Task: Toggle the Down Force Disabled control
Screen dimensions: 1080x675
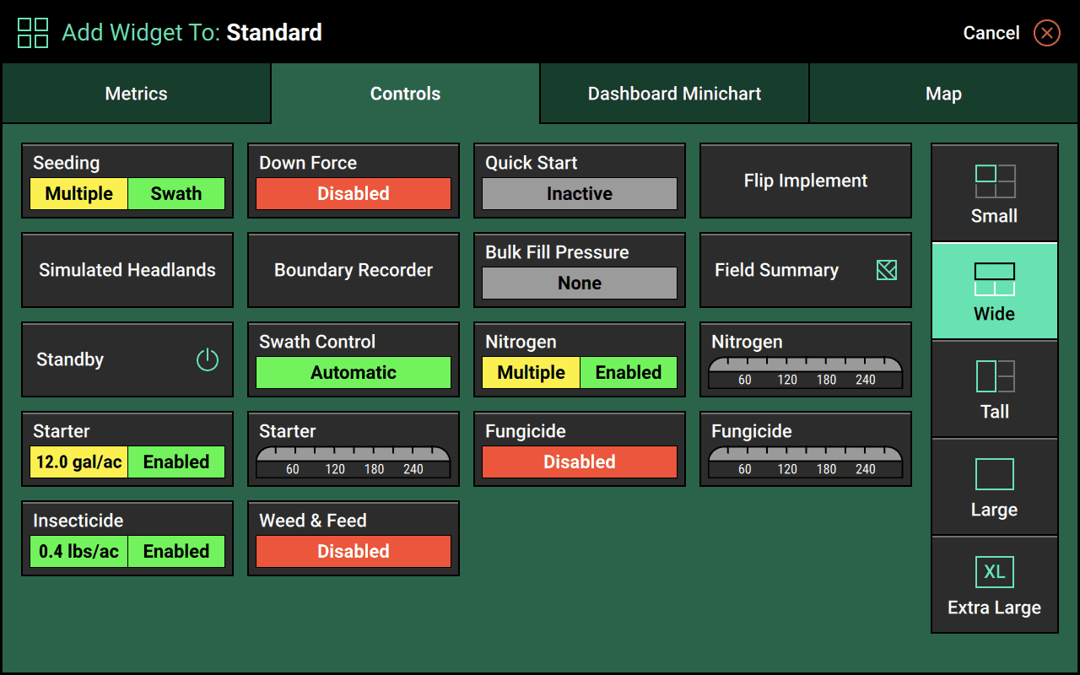Action: 354,193
